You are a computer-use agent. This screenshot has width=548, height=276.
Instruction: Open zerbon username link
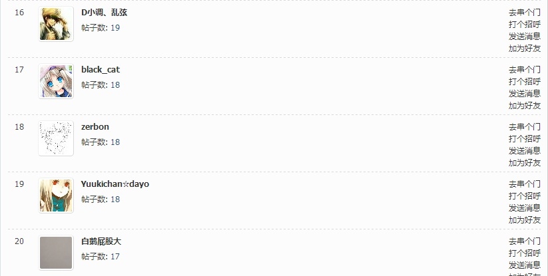[95, 126]
